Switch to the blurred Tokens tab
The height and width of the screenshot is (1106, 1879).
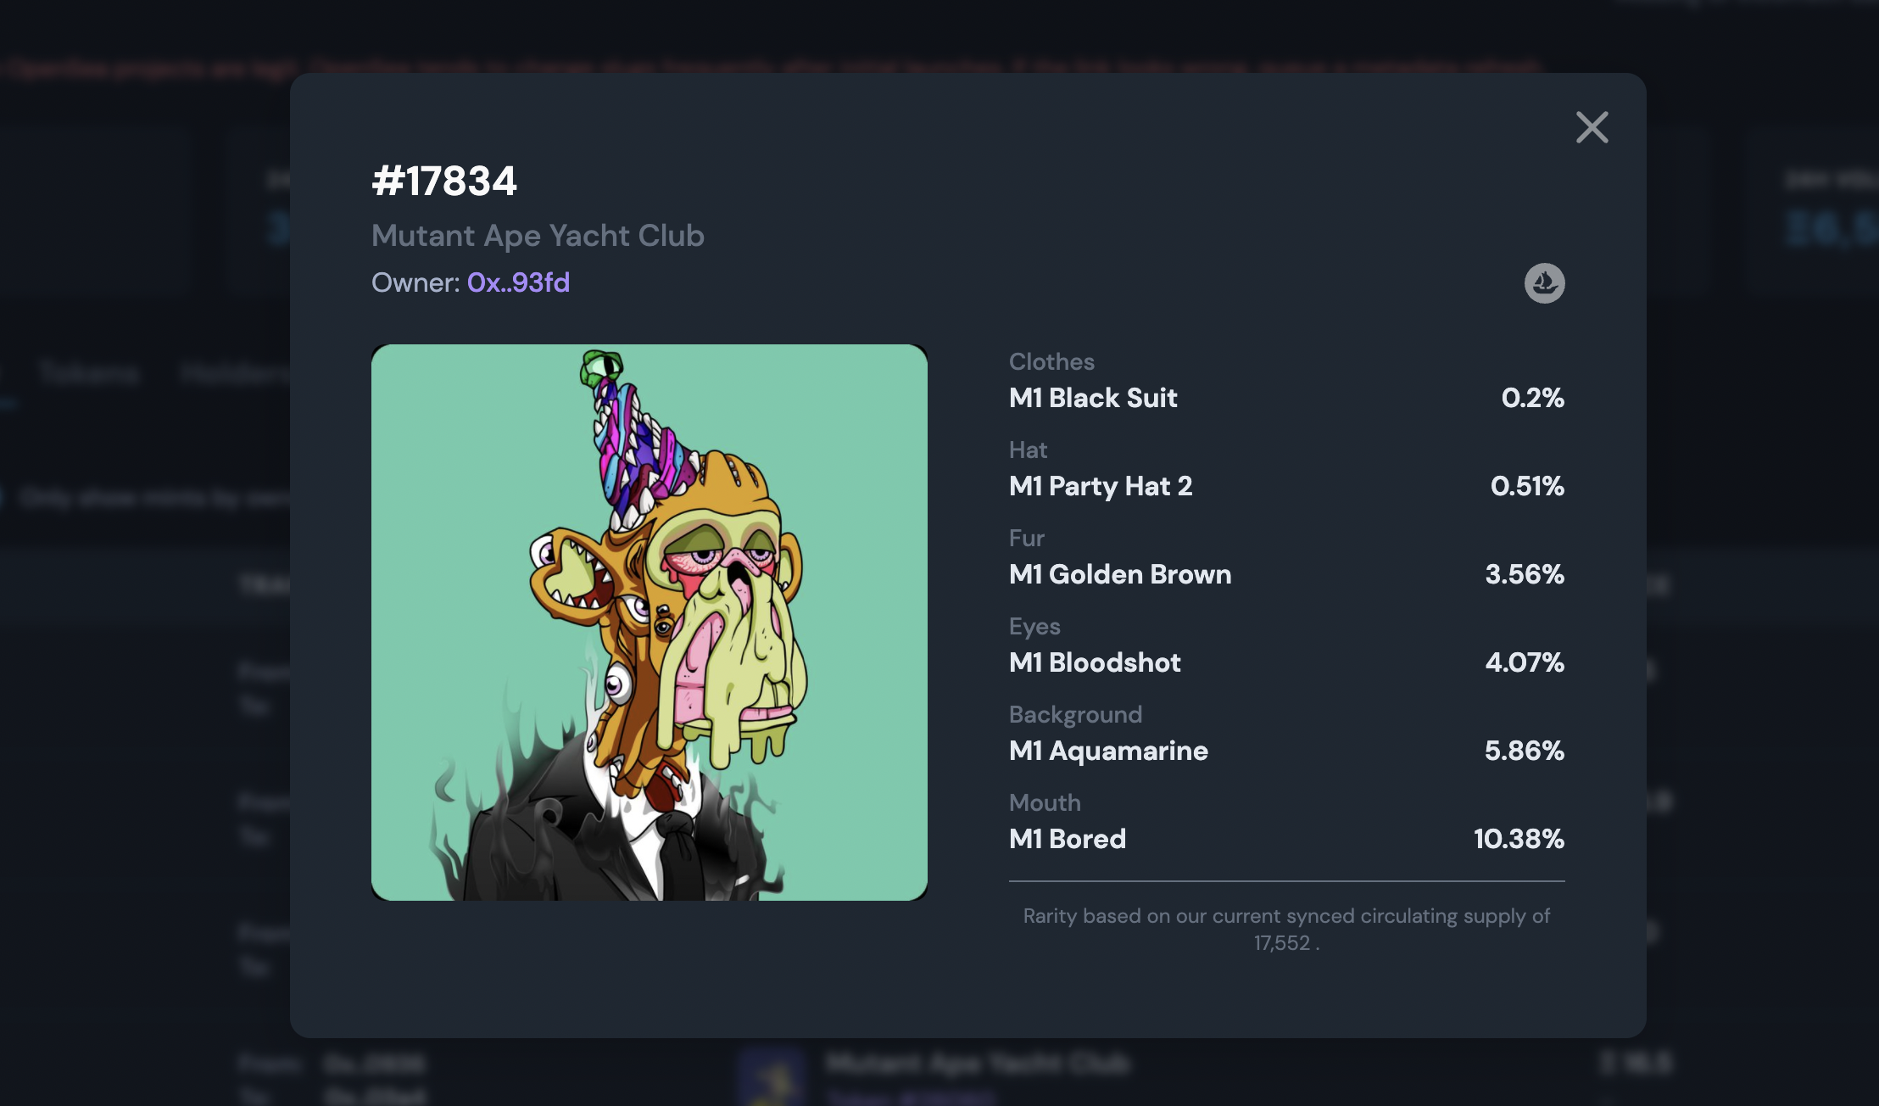pos(88,372)
